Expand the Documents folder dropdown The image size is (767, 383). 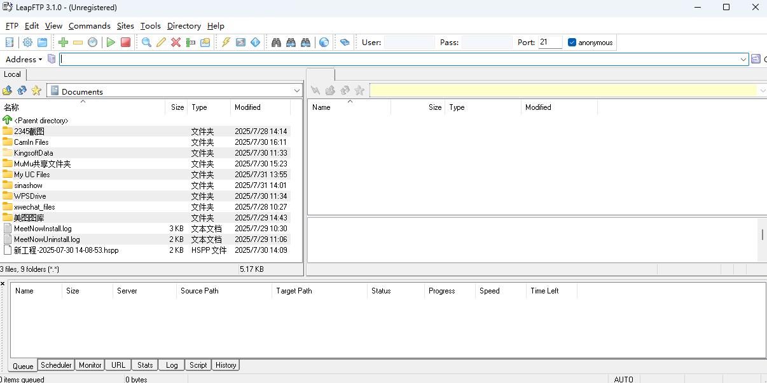296,91
